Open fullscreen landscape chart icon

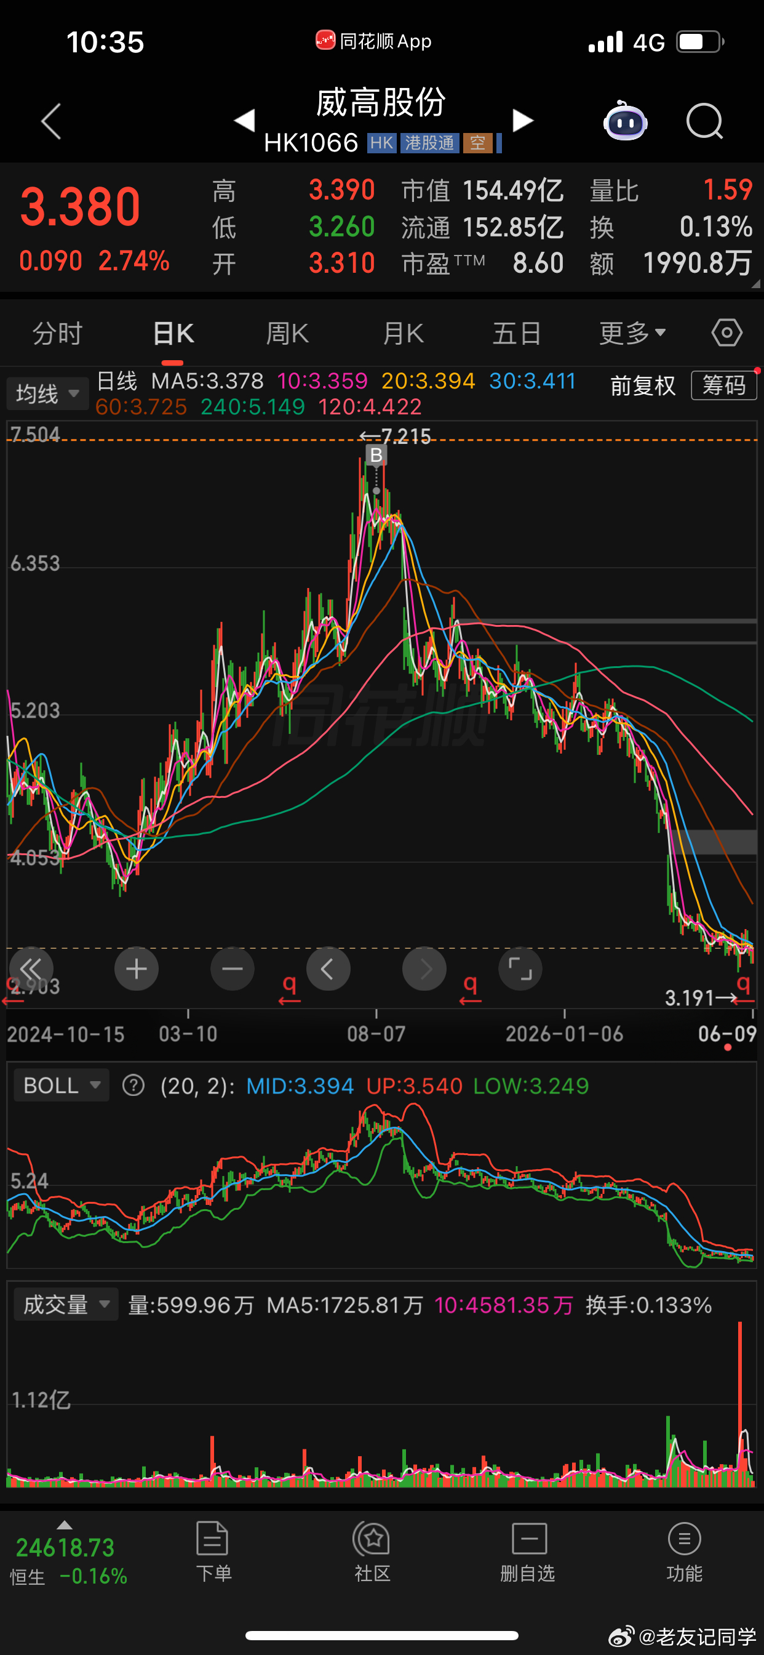[520, 969]
